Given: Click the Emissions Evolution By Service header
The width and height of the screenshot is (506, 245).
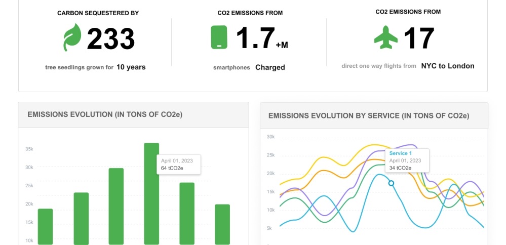Looking at the screenshot, I should (x=374, y=115).
